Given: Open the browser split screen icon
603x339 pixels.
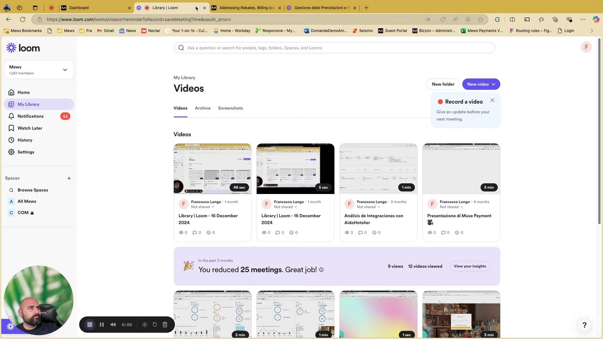Looking at the screenshot, I should coord(513,19).
